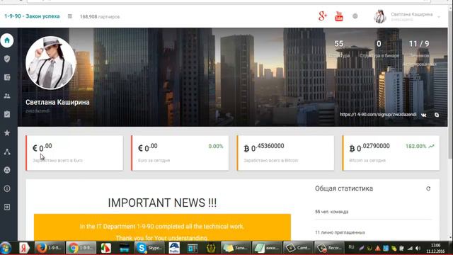Open the Skype taskbar button
The width and height of the screenshot is (453, 255).
[149, 248]
